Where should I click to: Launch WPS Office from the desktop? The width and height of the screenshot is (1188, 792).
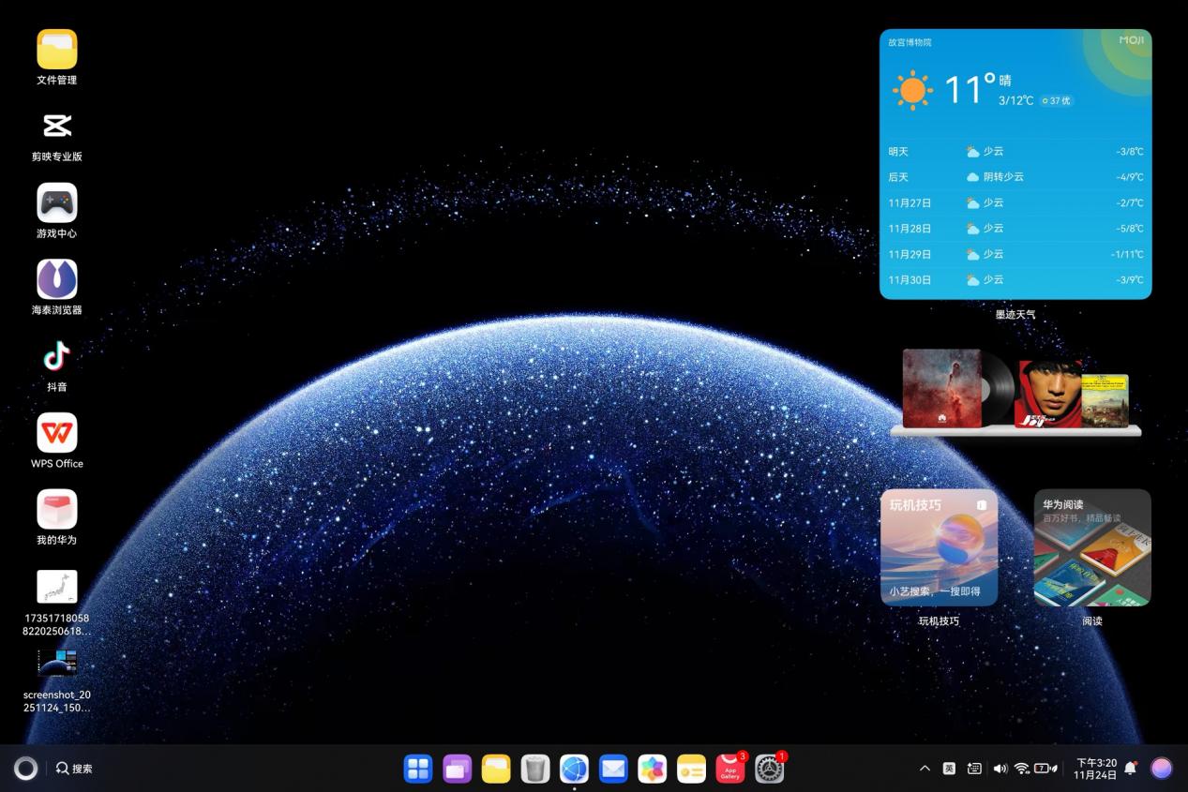[57, 433]
